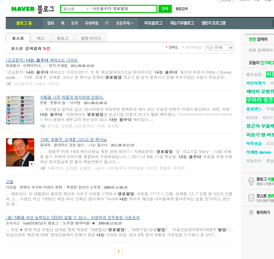Click the red plus icon on portrait thumbnail

pyautogui.click(x=31, y=164)
